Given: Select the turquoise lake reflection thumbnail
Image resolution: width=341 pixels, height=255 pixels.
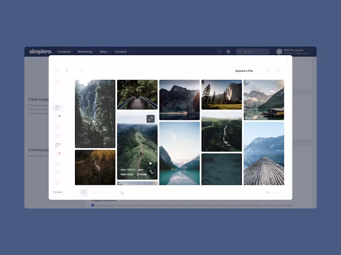Looking at the screenshot, I should pyautogui.click(x=179, y=153).
